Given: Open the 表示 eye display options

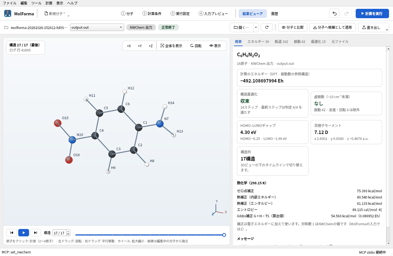Looking at the screenshot, I should pos(215,46).
